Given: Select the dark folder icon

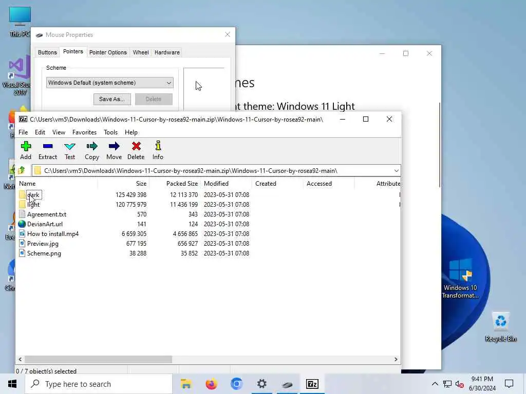Looking at the screenshot, I should point(22,194).
